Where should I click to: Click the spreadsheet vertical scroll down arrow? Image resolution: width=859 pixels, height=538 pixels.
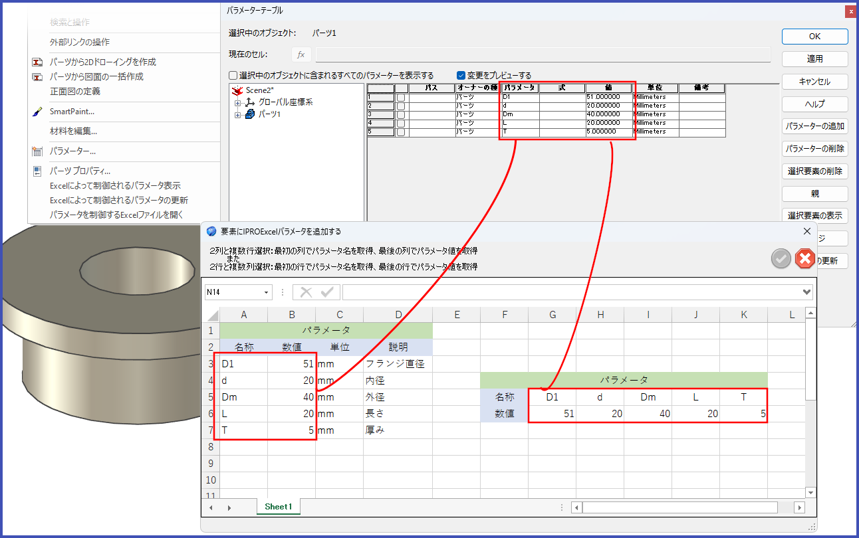810,492
